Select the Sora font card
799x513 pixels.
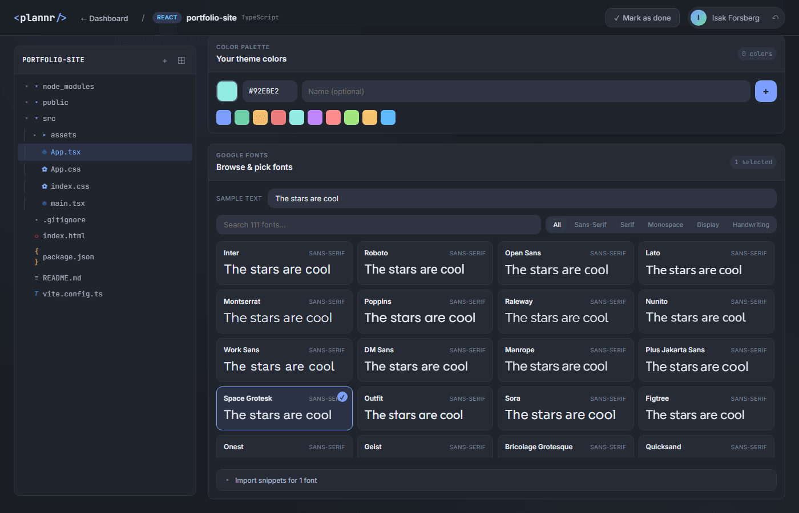coord(566,408)
